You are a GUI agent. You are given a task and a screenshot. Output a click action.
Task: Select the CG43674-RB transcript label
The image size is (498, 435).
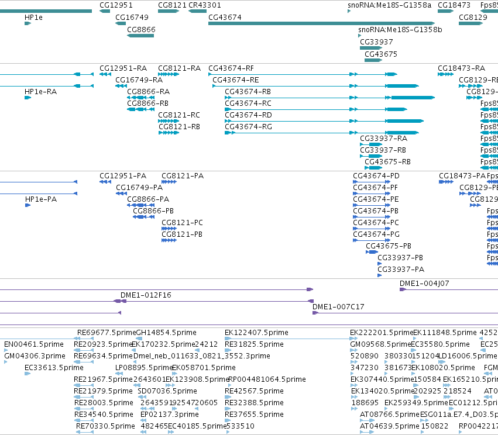click(x=248, y=92)
